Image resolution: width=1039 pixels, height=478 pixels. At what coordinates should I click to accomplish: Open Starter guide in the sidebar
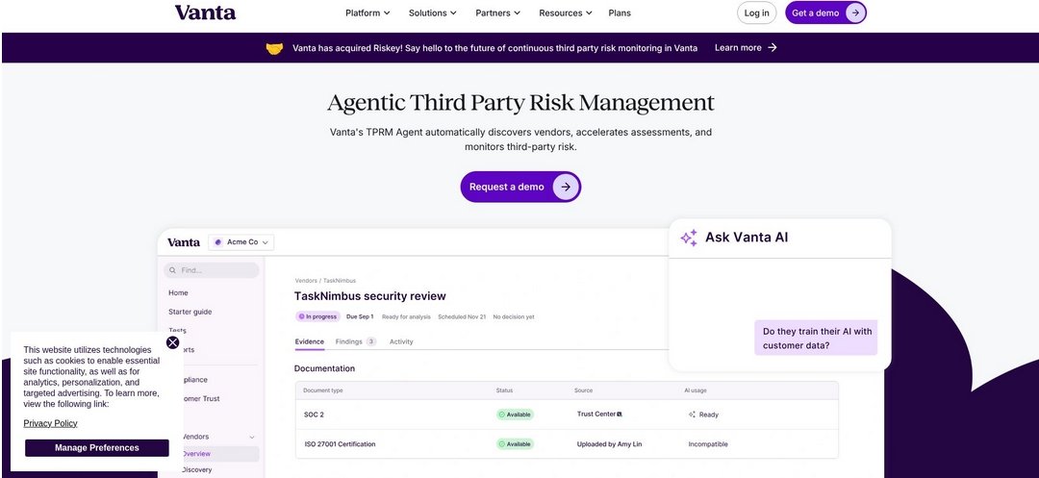[x=190, y=312]
